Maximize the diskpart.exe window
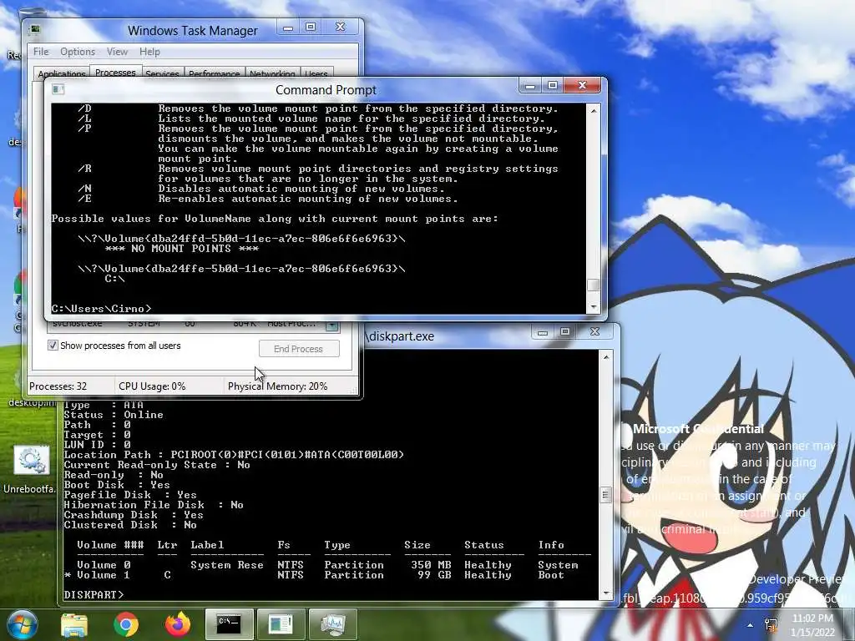The image size is (855, 641). (565, 332)
